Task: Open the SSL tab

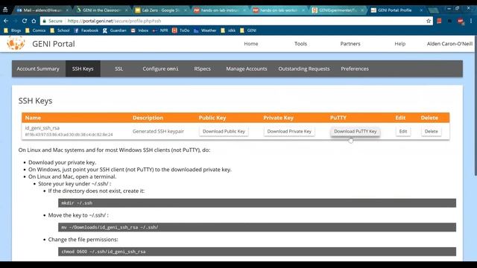Action: tap(119, 68)
